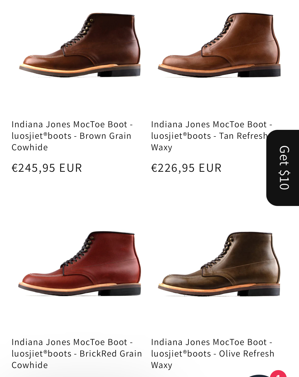View the Tan Refresh Waxy boot image

219,45
